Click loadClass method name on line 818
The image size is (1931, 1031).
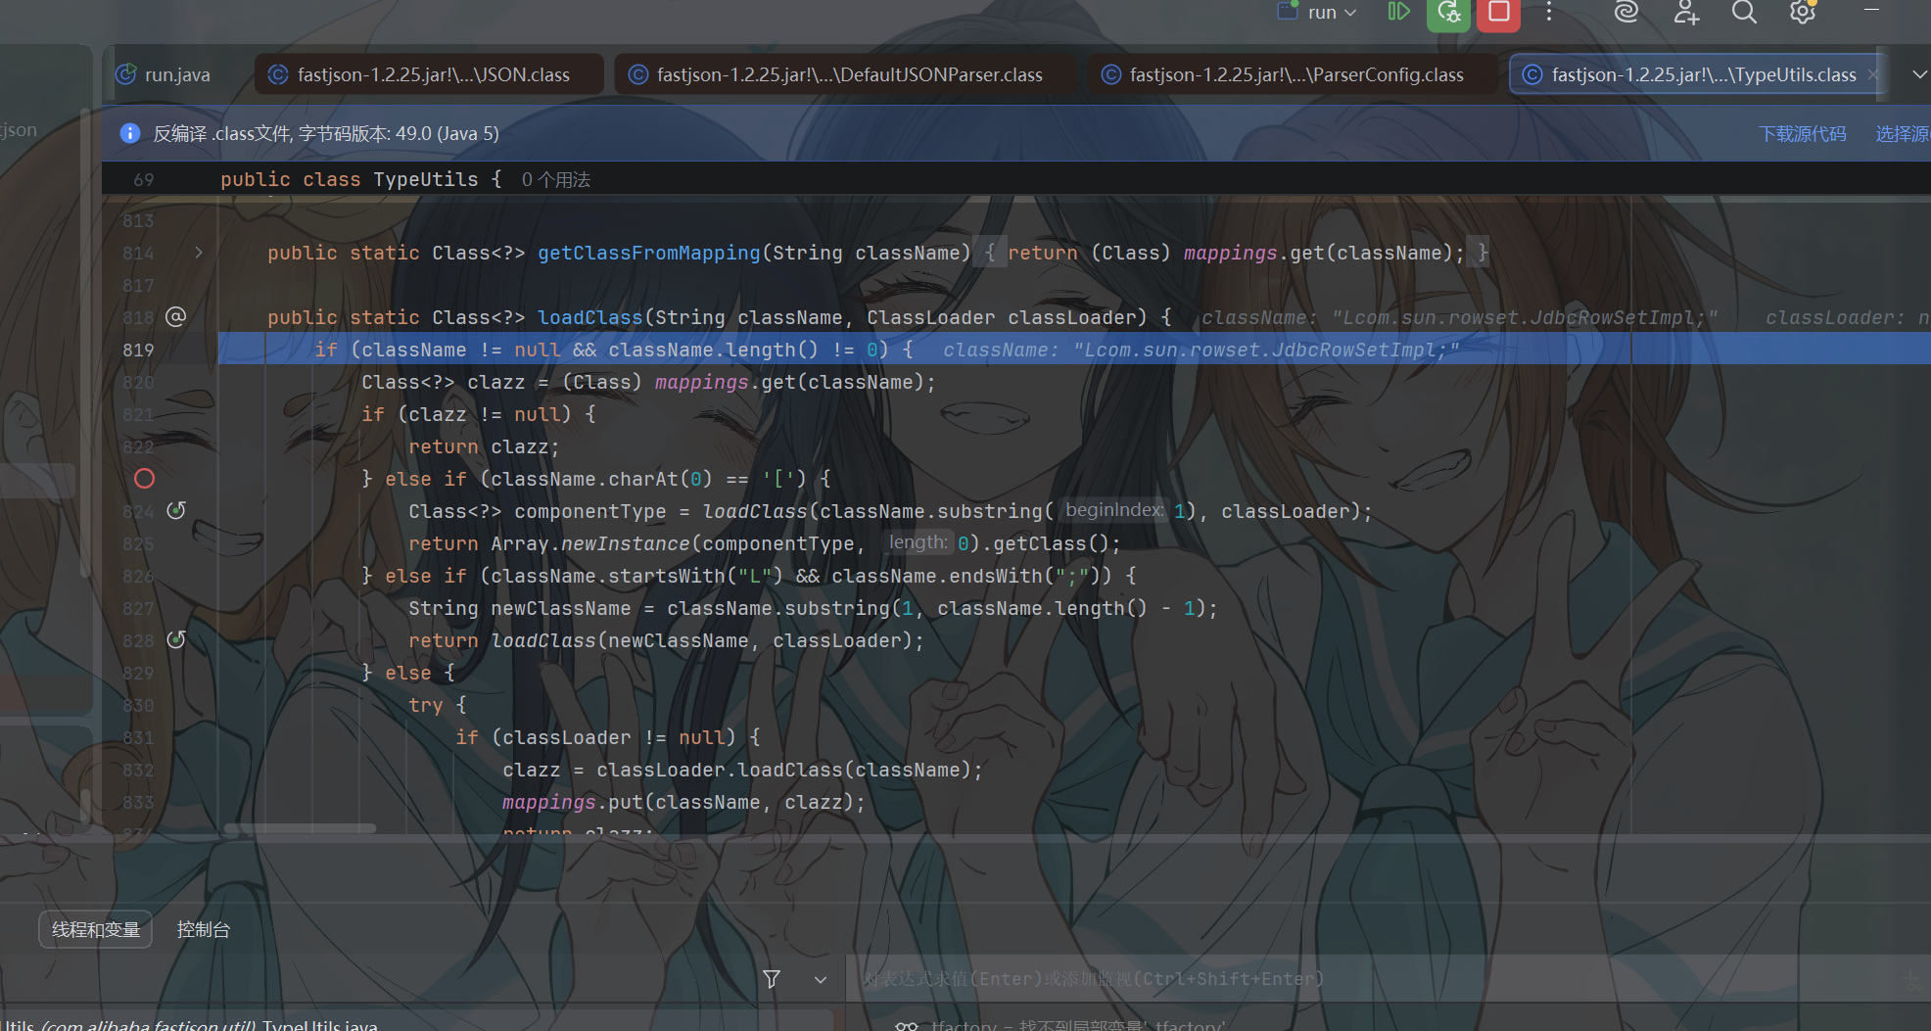click(590, 317)
